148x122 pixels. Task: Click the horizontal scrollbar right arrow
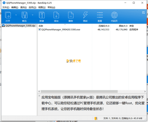coord(145,91)
